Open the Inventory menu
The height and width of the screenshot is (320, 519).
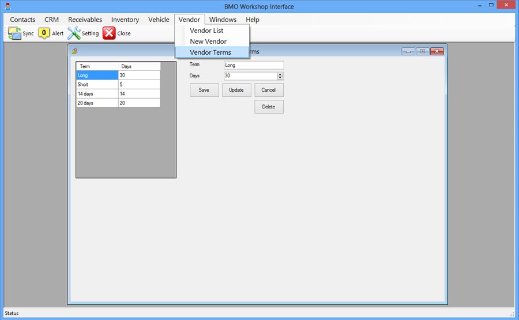pyautogui.click(x=125, y=20)
